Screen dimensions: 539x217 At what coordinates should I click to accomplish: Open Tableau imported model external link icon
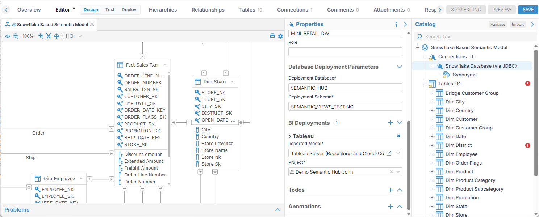coord(389,153)
